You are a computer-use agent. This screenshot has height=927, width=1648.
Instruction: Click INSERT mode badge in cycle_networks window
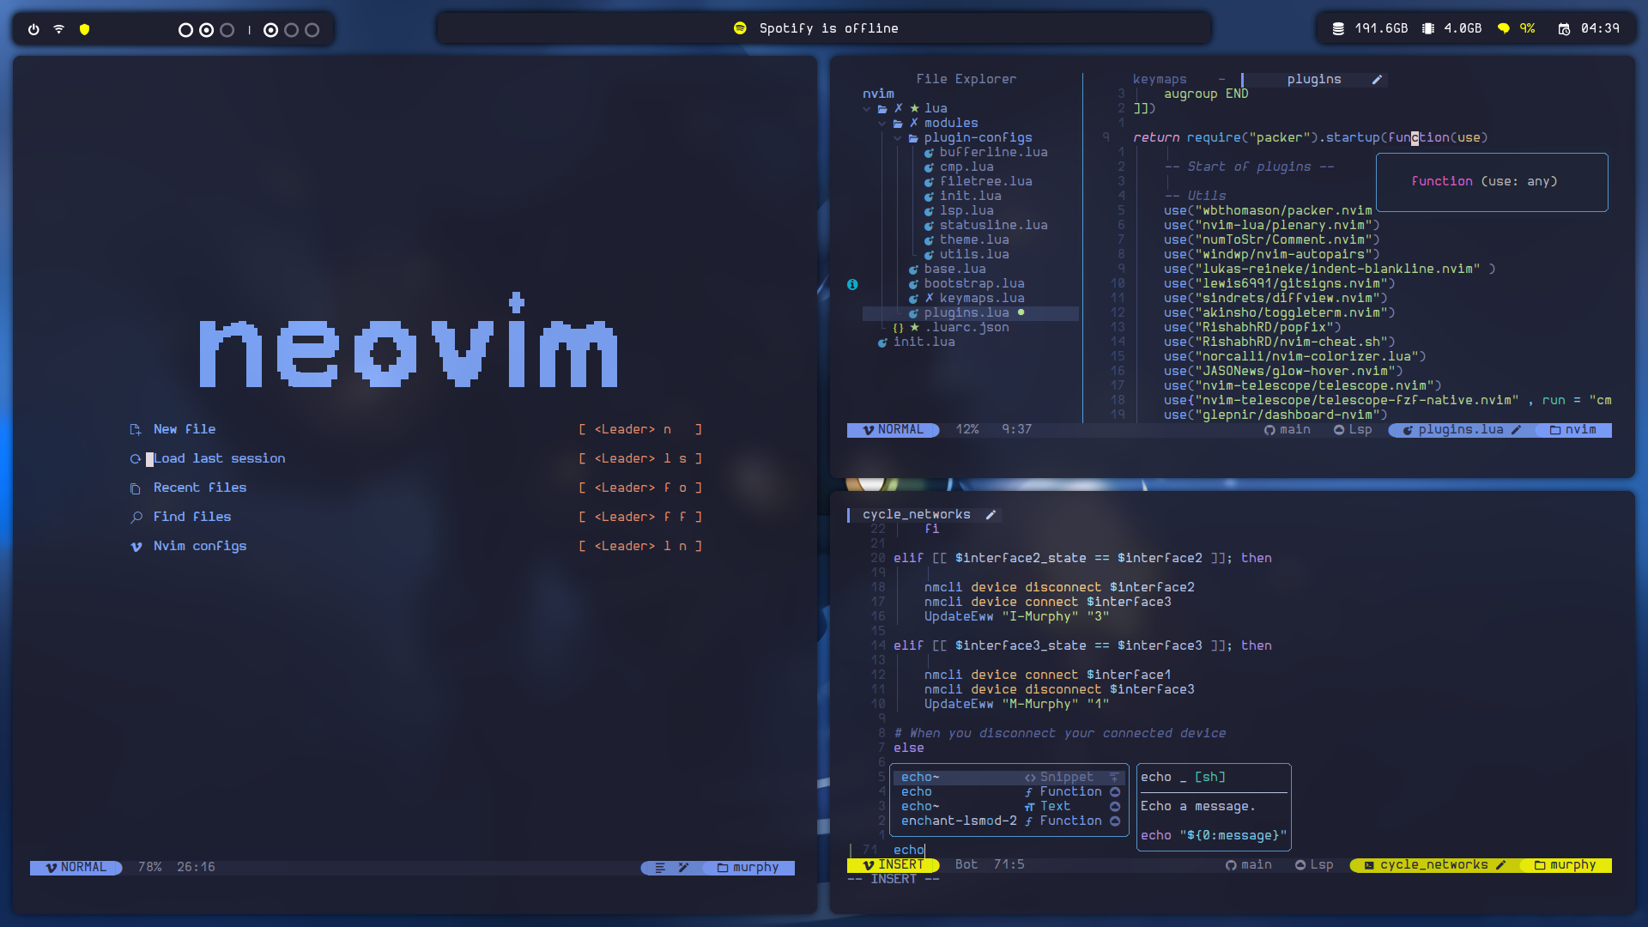pyautogui.click(x=893, y=864)
